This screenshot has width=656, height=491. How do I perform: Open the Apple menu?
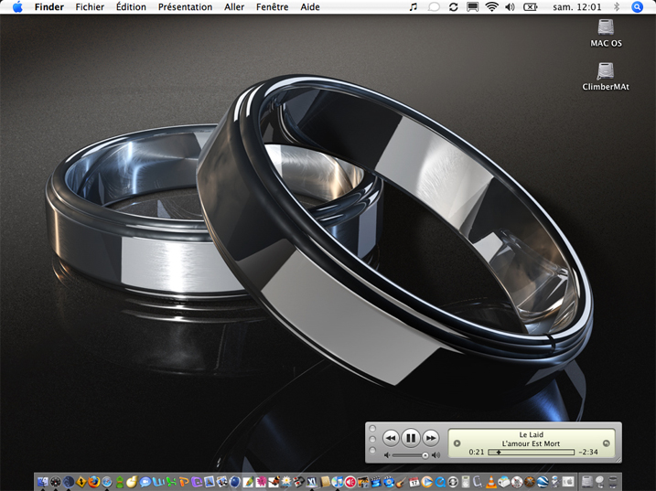tap(17, 6)
